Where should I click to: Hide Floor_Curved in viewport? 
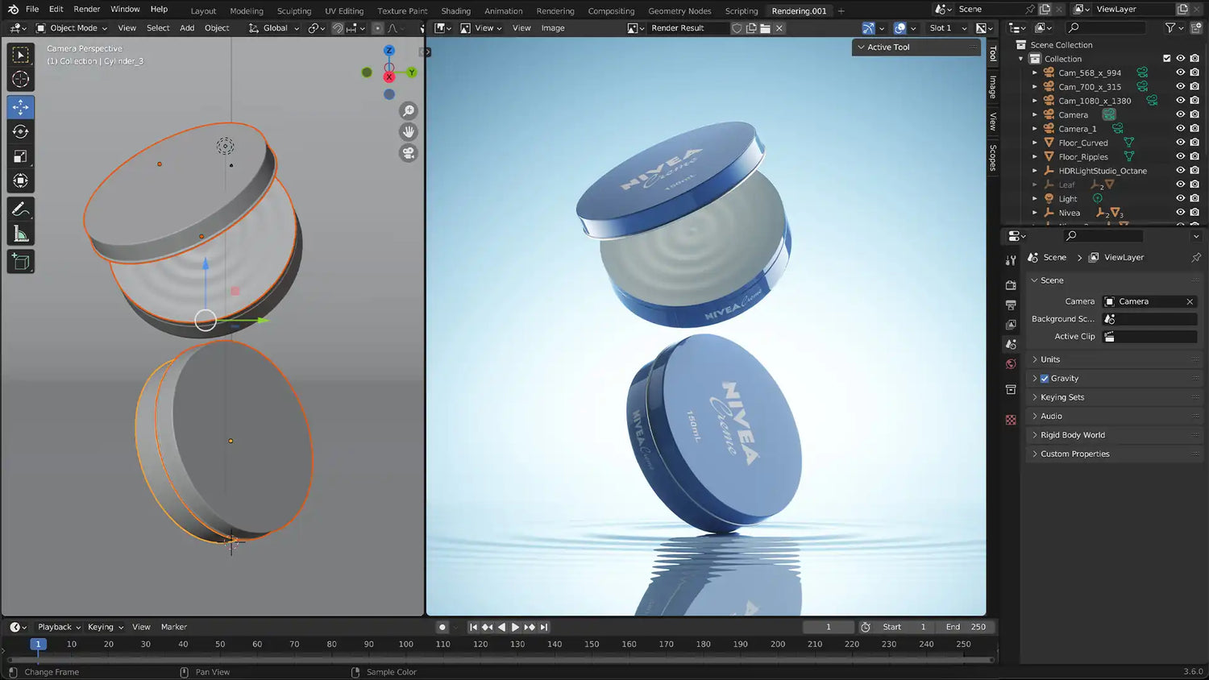1181,143
